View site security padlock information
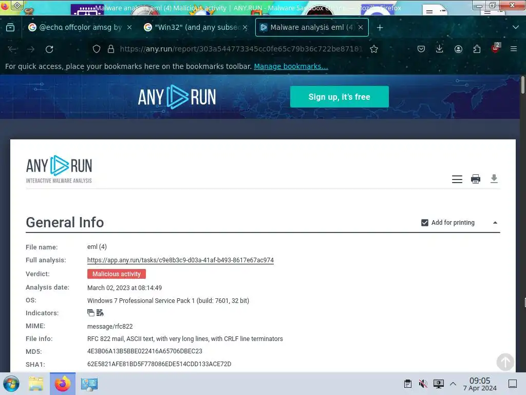The height and width of the screenshot is (395, 526). pyautogui.click(x=111, y=49)
